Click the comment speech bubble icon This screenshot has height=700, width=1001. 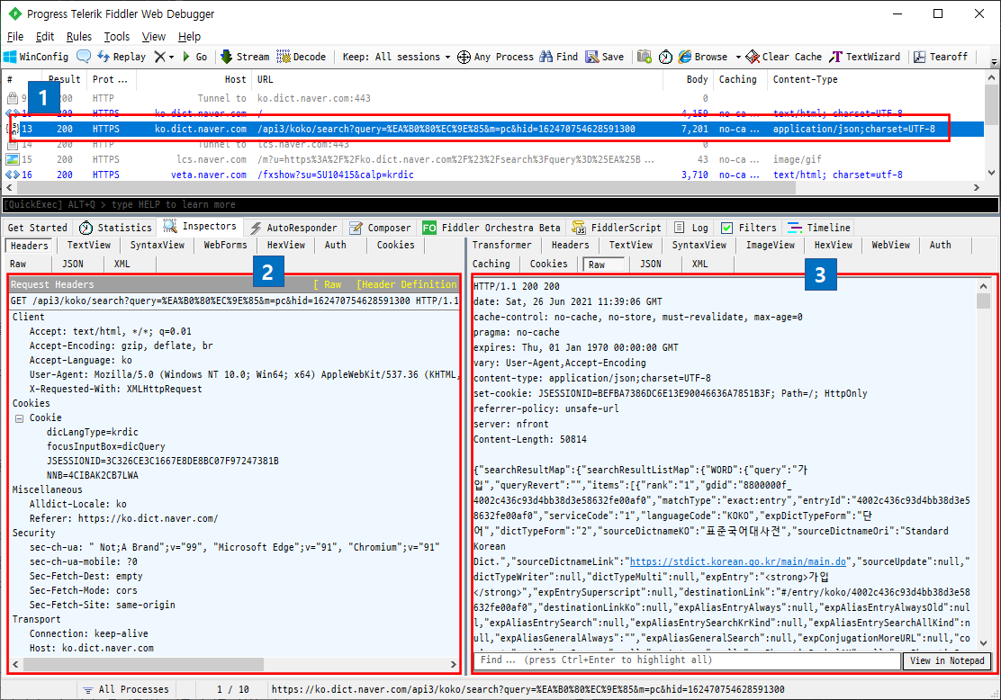[84, 56]
